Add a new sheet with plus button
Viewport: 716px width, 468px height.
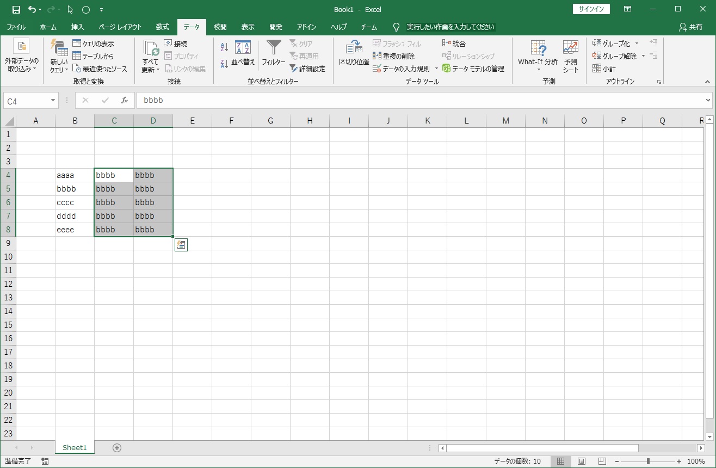click(116, 448)
